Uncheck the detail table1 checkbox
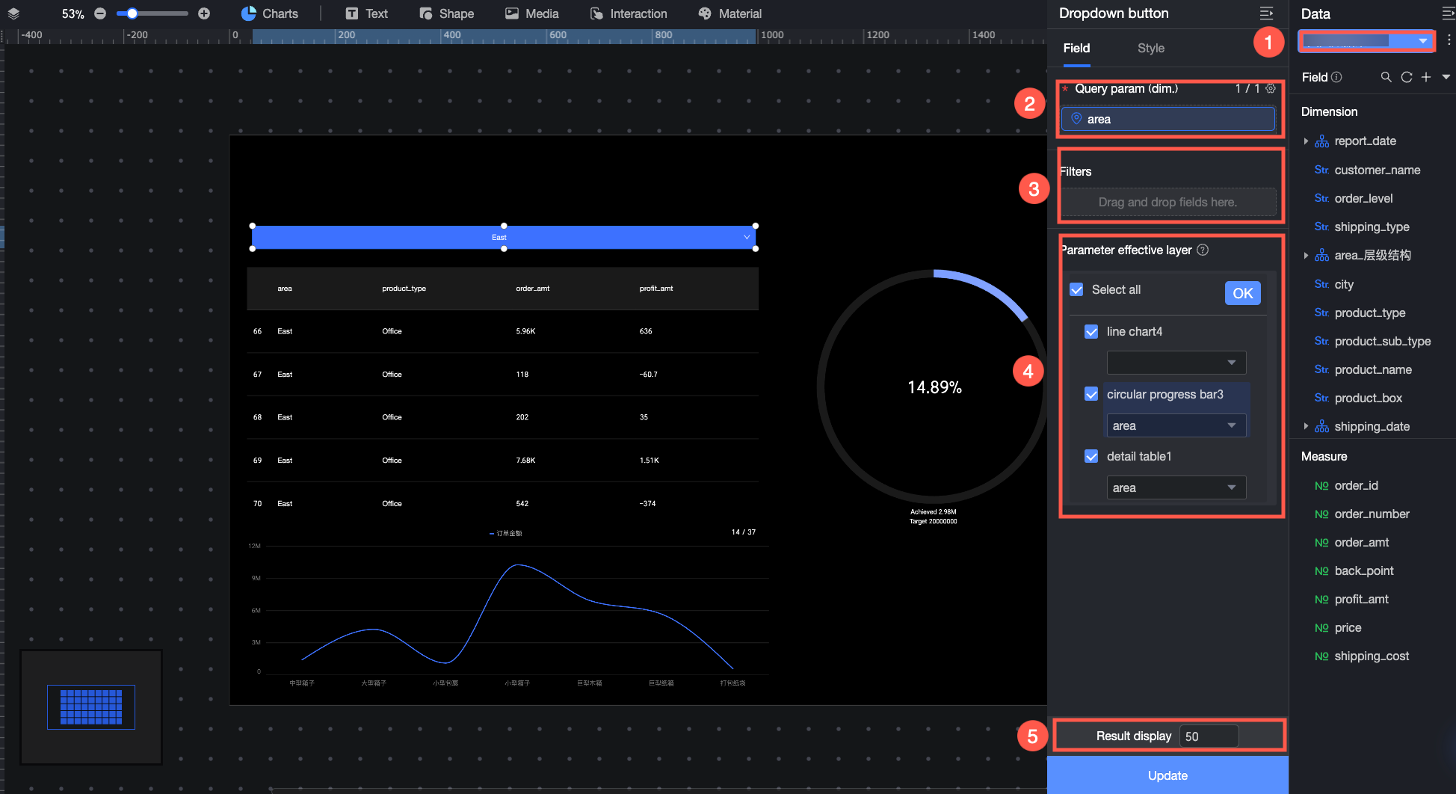 click(1091, 456)
